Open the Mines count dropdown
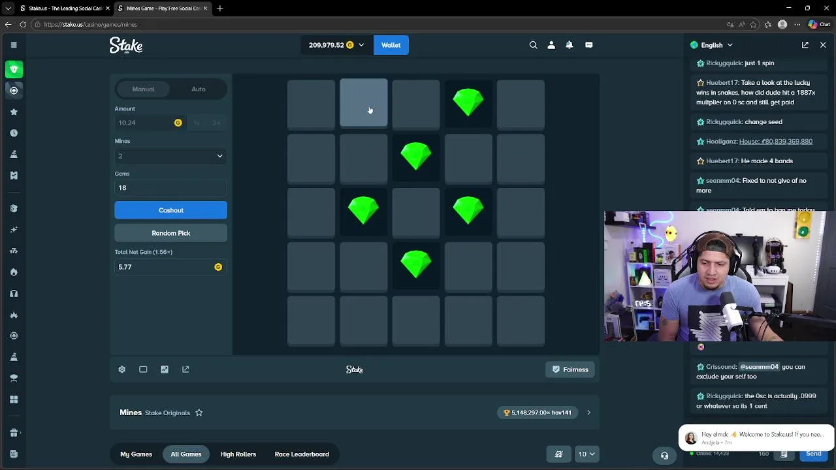Image resolution: width=836 pixels, height=470 pixels. coord(170,156)
